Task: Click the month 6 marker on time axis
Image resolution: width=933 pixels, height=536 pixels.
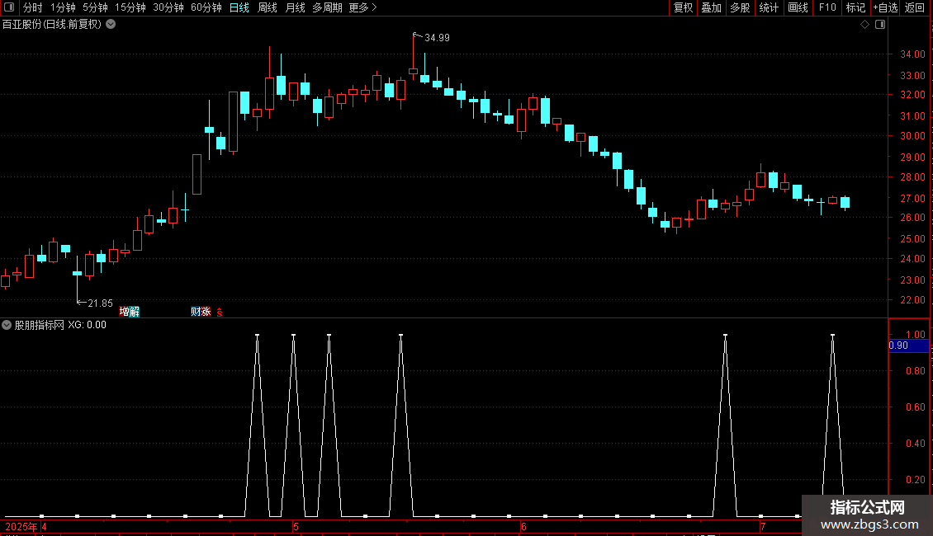Action: click(523, 526)
